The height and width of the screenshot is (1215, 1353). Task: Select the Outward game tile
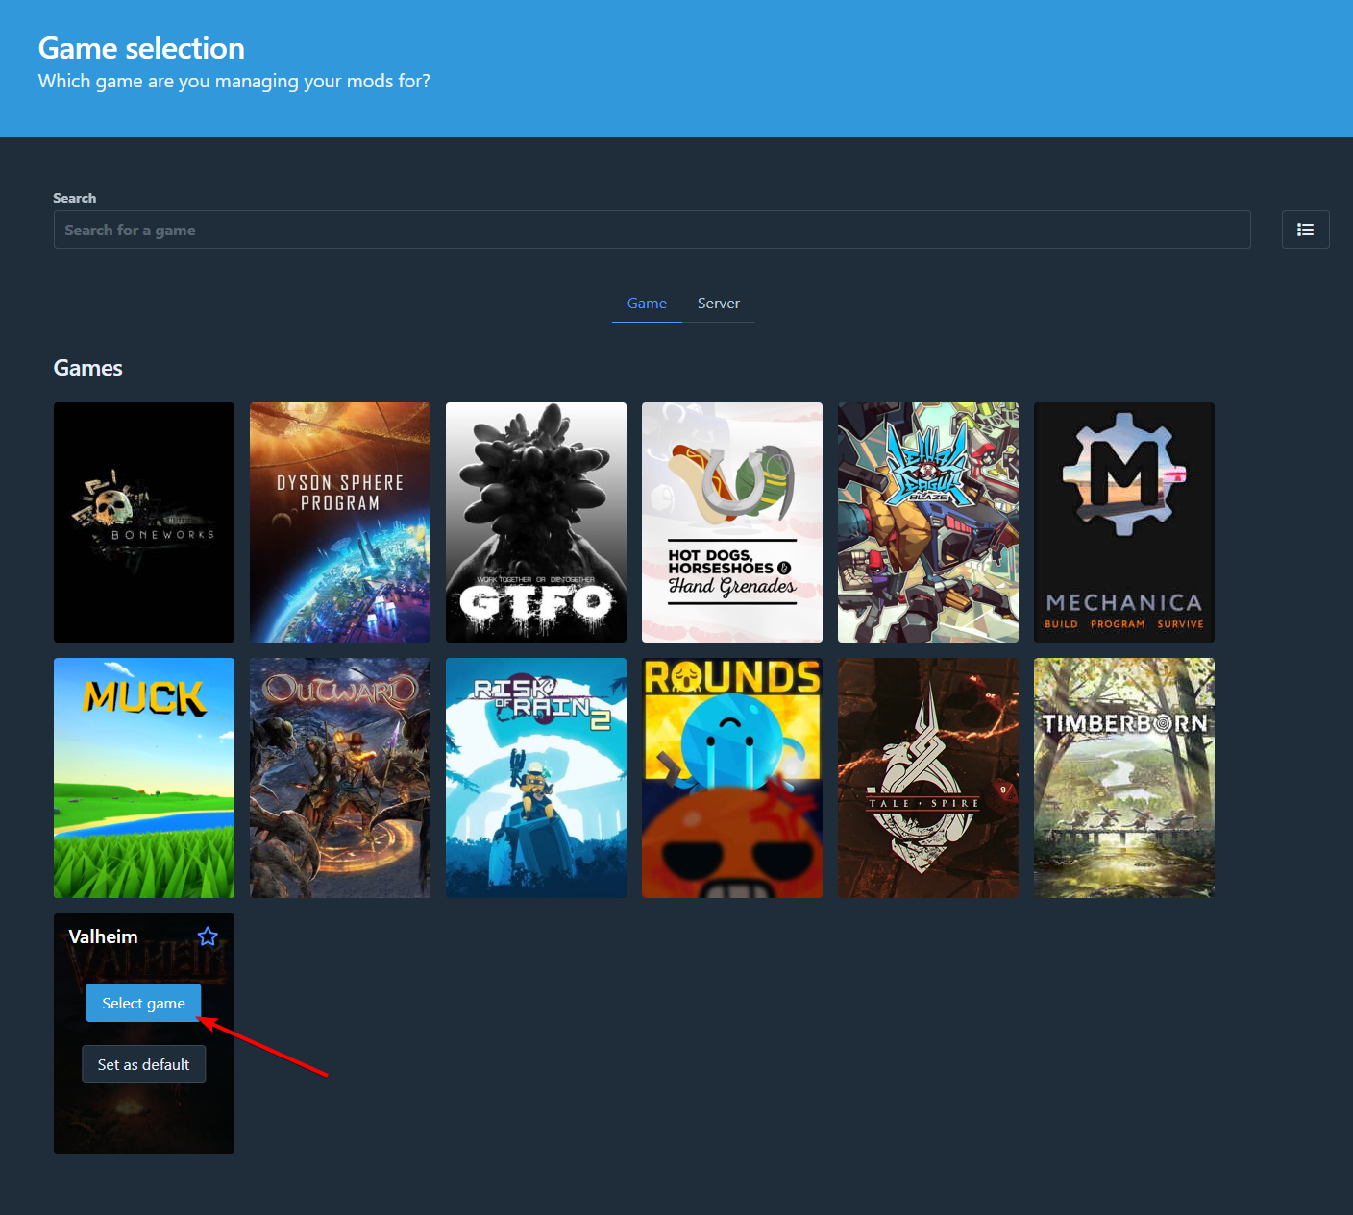click(x=339, y=777)
